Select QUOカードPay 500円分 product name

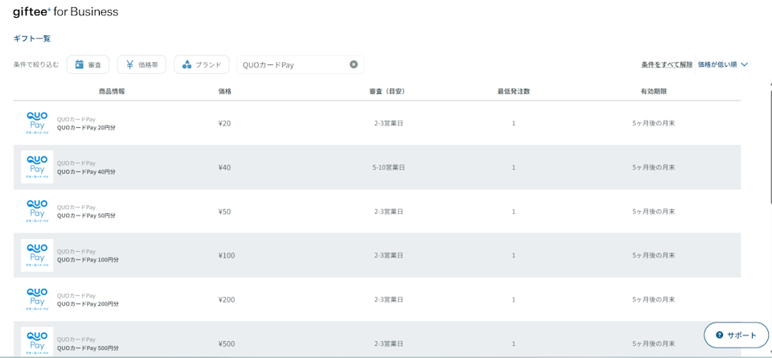88,348
